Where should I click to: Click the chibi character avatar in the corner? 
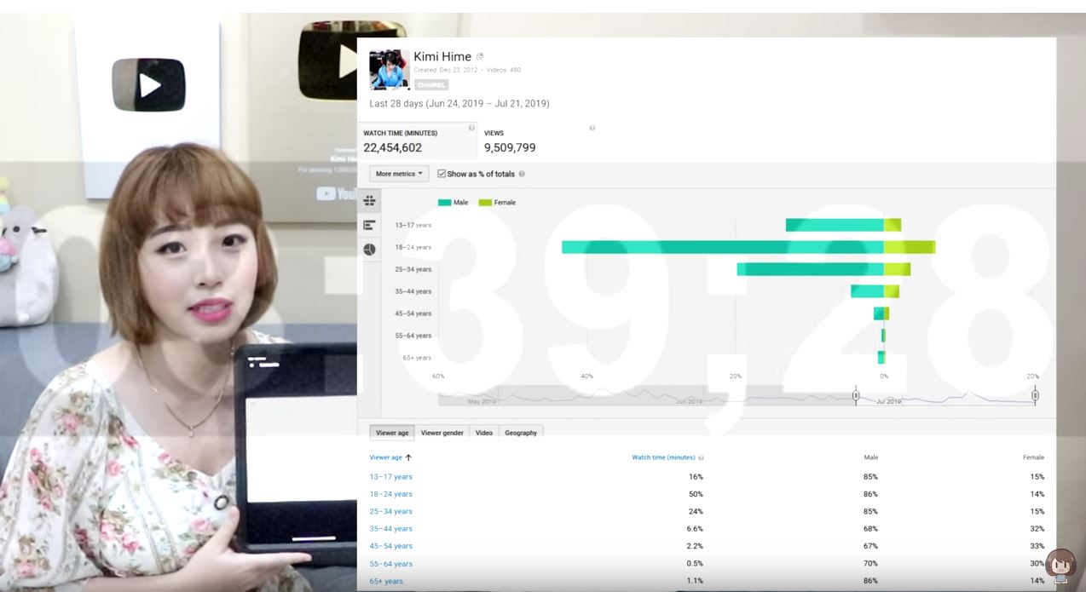1060,565
